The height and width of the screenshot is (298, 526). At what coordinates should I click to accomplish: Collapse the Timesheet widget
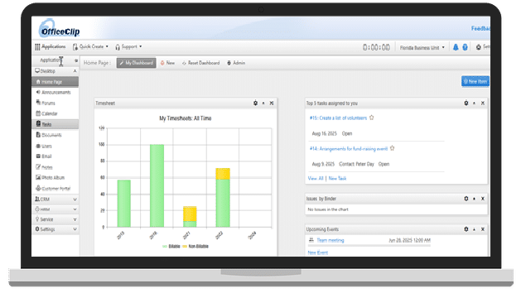click(x=263, y=103)
